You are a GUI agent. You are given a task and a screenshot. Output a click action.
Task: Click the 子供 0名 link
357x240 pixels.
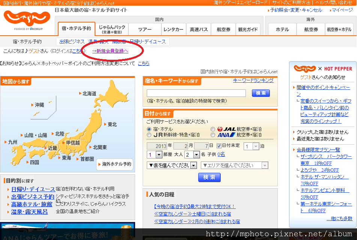pyautogui.click(x=221, y=154)
